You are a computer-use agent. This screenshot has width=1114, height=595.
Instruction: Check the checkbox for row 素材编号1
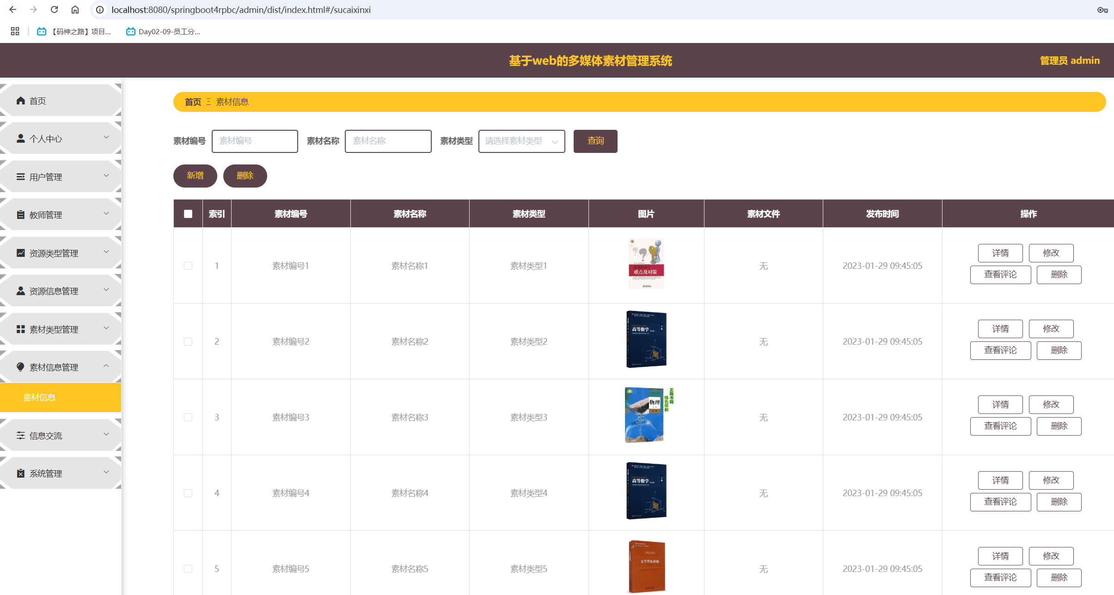188,266
